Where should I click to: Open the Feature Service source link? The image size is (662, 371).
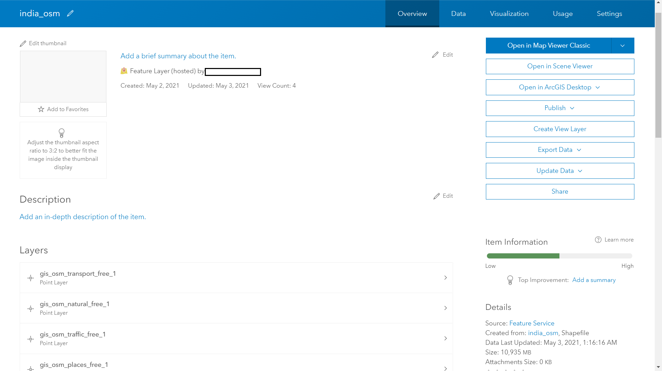[531, 323]
